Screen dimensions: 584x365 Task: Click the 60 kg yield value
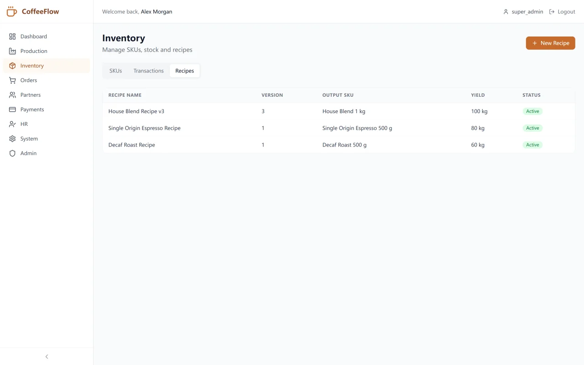tap(478, 145)
